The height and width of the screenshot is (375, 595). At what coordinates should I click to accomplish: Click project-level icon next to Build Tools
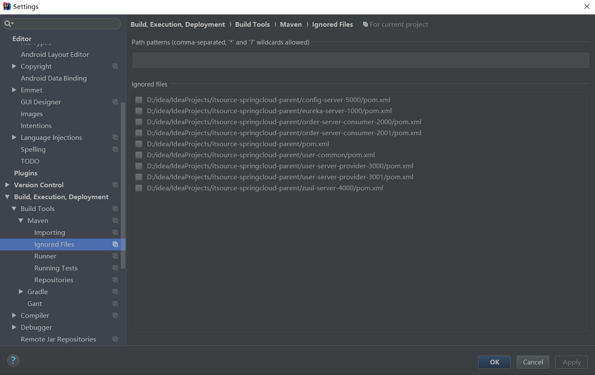tap(115, 208)
